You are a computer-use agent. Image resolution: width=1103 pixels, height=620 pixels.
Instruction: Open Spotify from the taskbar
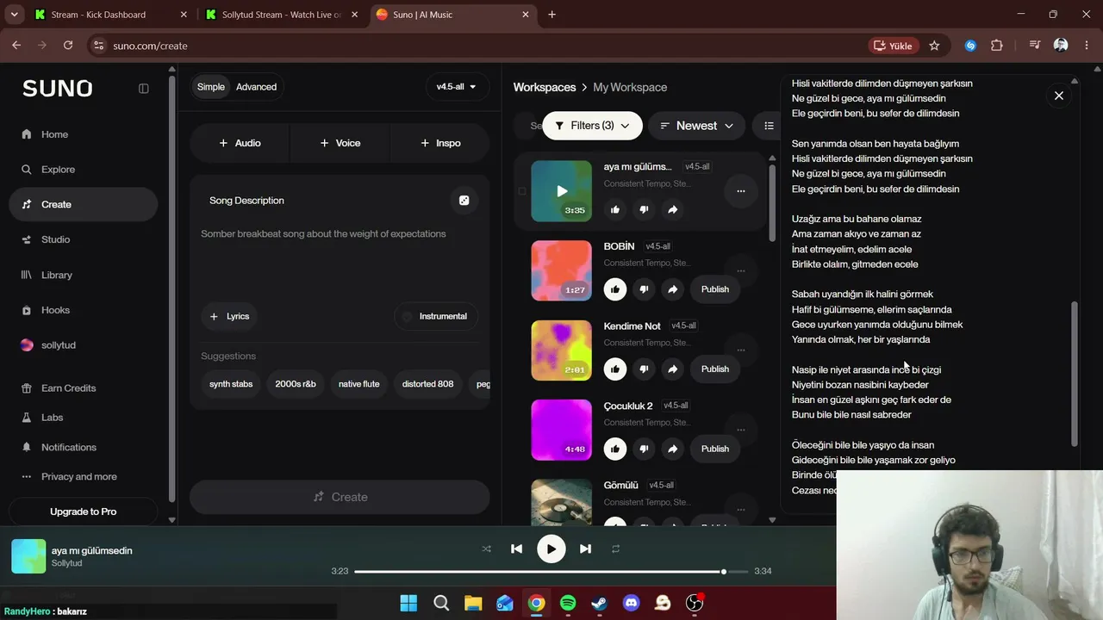click(568, 603)
